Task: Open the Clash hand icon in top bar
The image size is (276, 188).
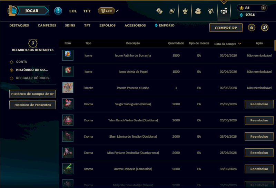Action: tap(159, 11)
